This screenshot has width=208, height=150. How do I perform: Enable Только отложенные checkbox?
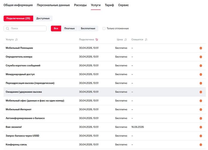tap(104, 29)
